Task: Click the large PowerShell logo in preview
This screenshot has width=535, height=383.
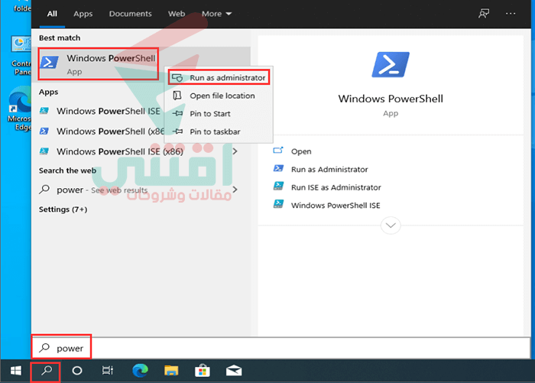Action: point(391,64)
